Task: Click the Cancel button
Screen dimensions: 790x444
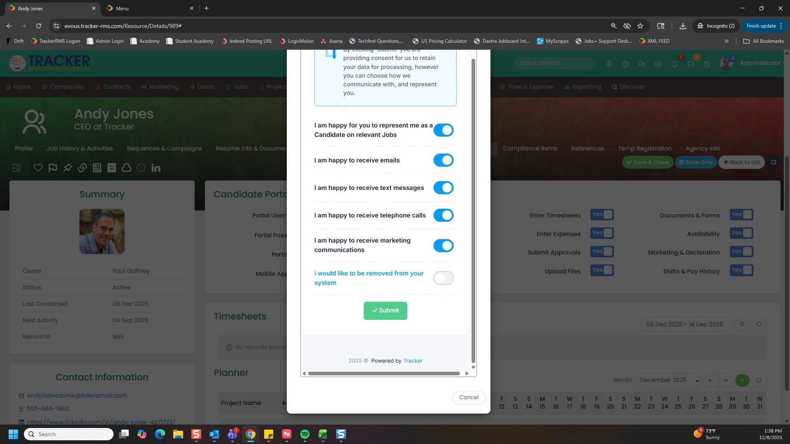Action: pos(469,398)
